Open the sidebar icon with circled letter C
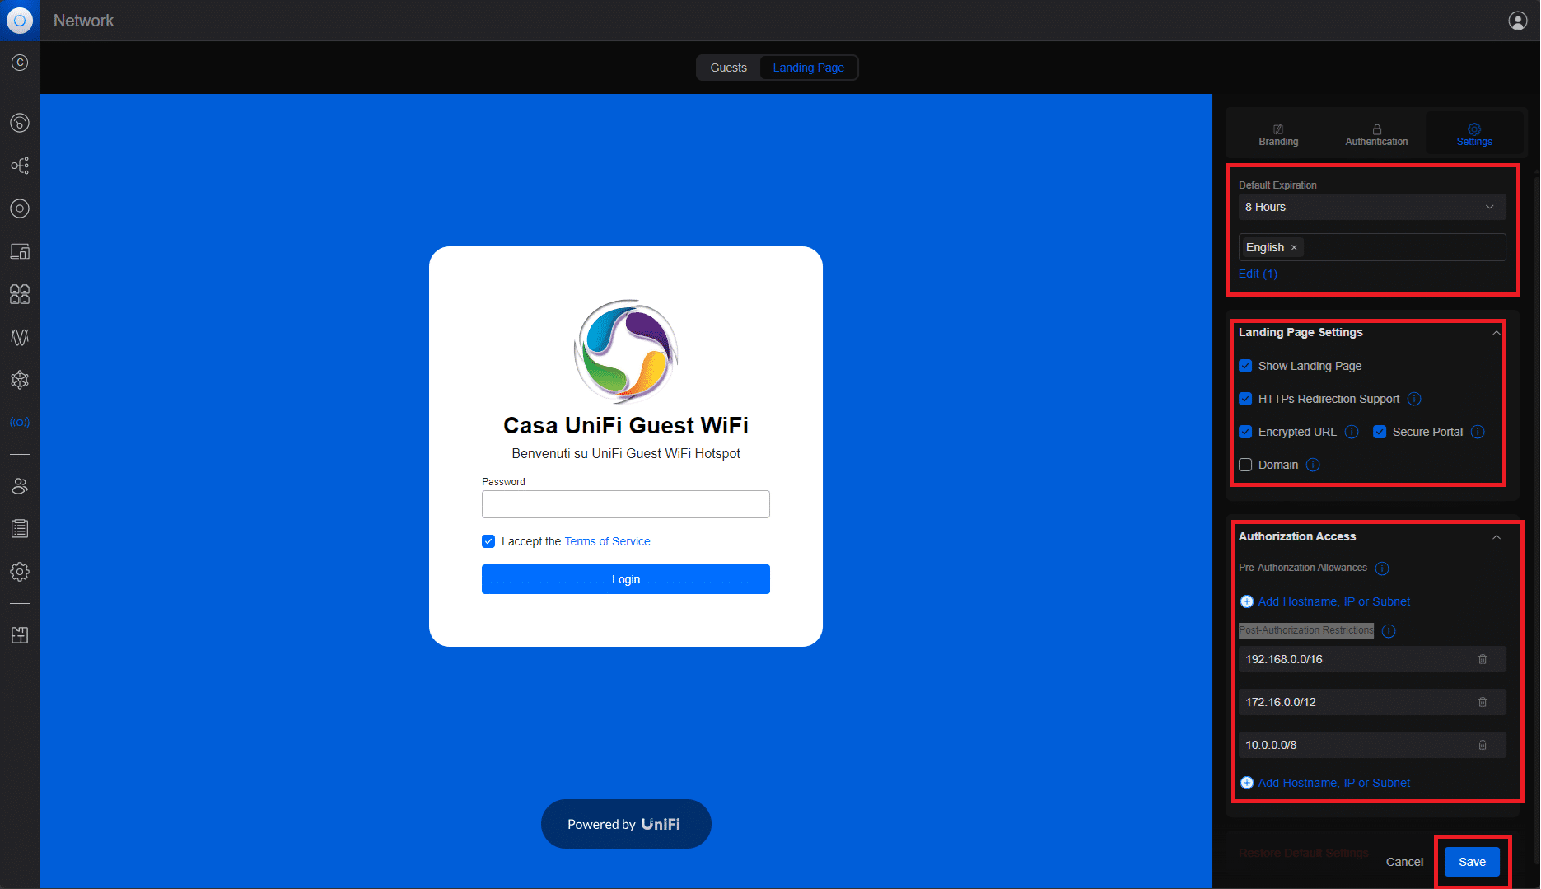 click(20, 63)
